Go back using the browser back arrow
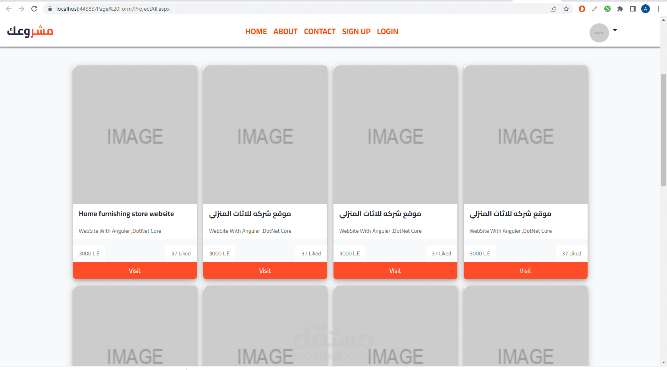 pos(9,9)
